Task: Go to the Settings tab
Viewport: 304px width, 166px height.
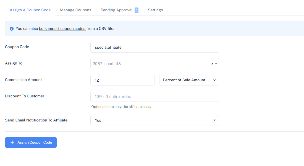Action: pyautogui.click(x=155, y=10)
